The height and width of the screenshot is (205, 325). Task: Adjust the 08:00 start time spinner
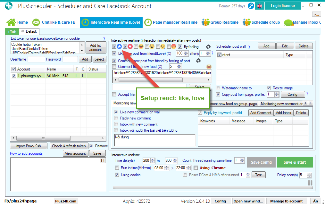167,168
